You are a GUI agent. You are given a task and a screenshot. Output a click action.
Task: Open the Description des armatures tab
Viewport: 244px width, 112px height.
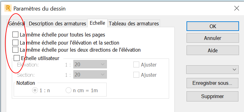coord(57,24)
